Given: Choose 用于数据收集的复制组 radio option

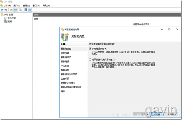Looking at the screenshot, I should click(x=90, y=60).
